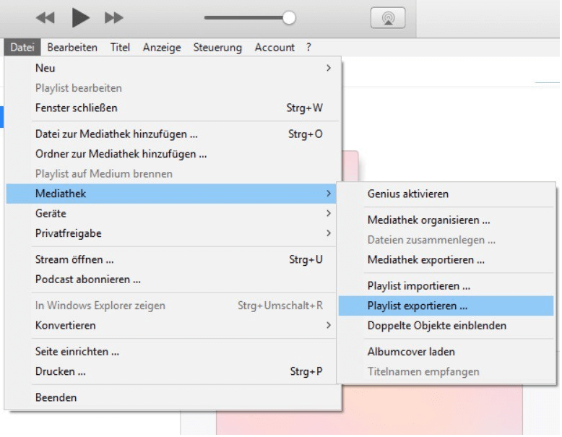562x437 pixels.
Task: Adjust the volume slider knob
Action: (289, 18)
